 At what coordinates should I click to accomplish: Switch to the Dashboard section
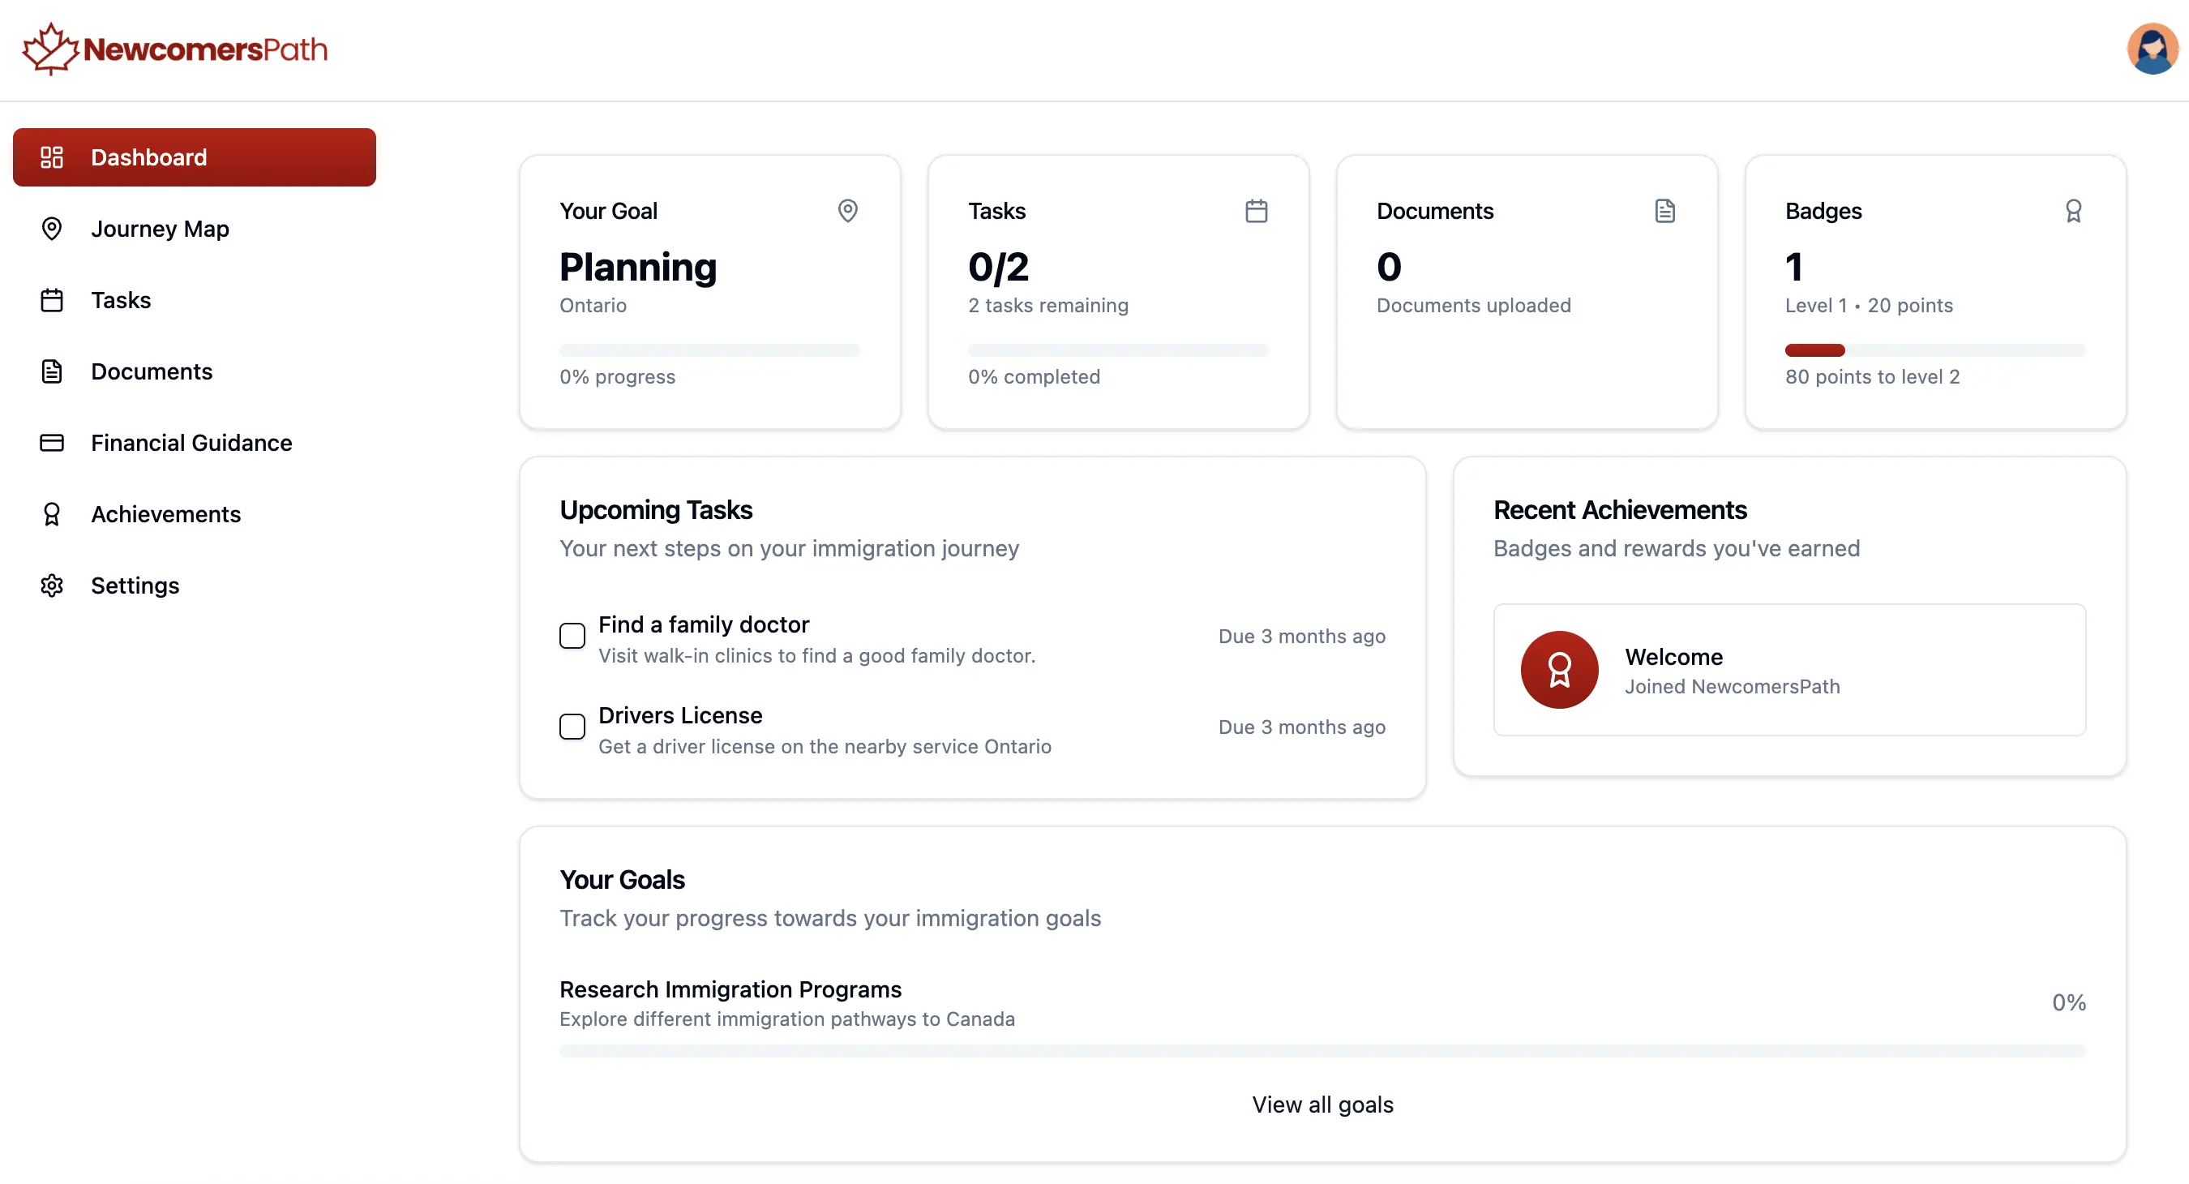[x=194, y=157]
